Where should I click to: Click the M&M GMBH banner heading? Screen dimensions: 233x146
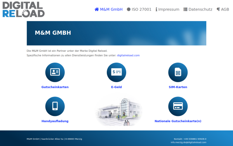[53, 33]
